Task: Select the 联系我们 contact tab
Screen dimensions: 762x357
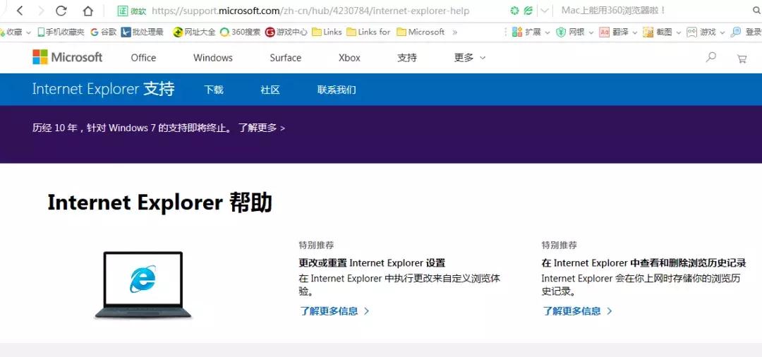Action: (x=337, y=90)
